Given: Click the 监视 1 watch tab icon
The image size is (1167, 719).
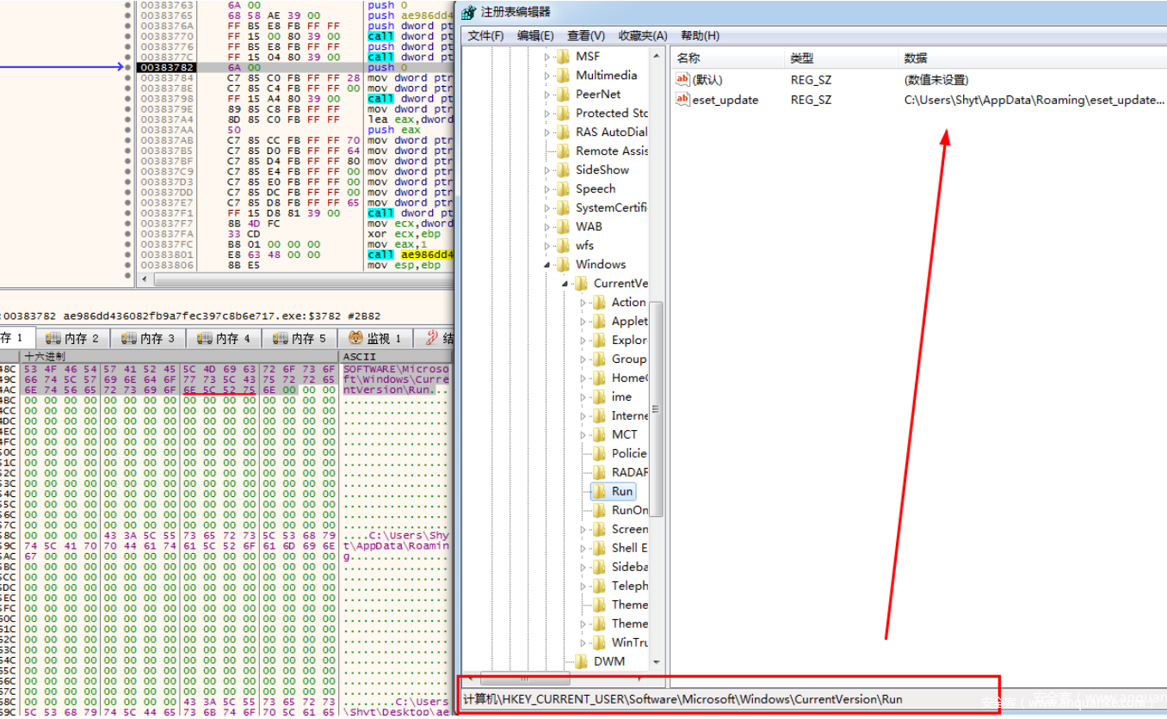Looking at the screenshot, I should click(355, 339).
